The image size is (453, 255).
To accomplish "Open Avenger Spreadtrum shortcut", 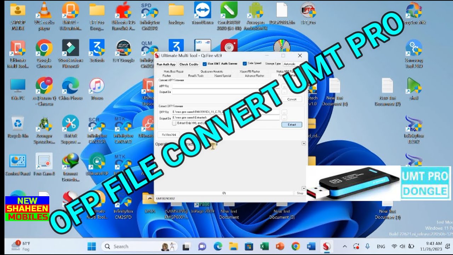I will click(x=44, y=129).
